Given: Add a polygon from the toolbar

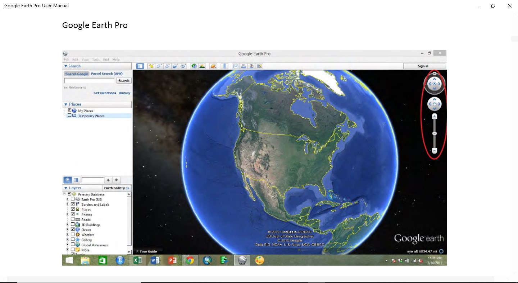Looking at the screenshot, I should pos(159,66).
